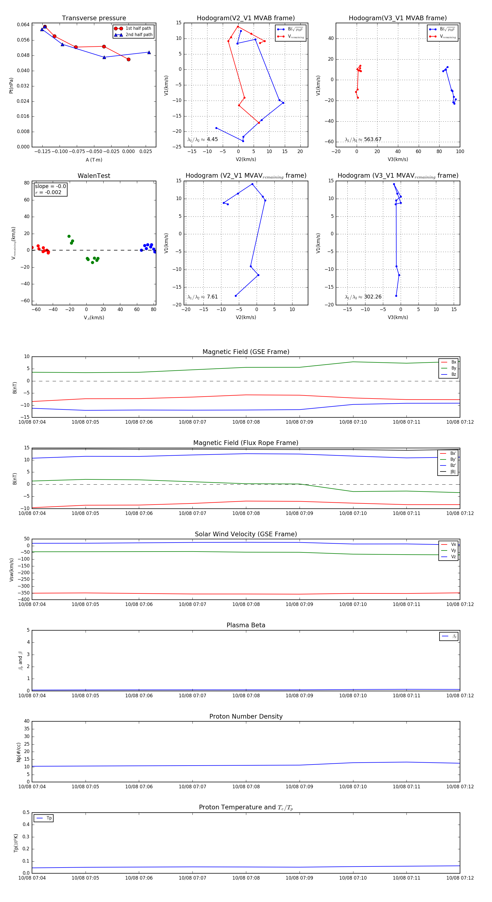Click the 'Proton Temperature and Te/Tp' title
Screen dimensions: 492x902
[246, 807]
